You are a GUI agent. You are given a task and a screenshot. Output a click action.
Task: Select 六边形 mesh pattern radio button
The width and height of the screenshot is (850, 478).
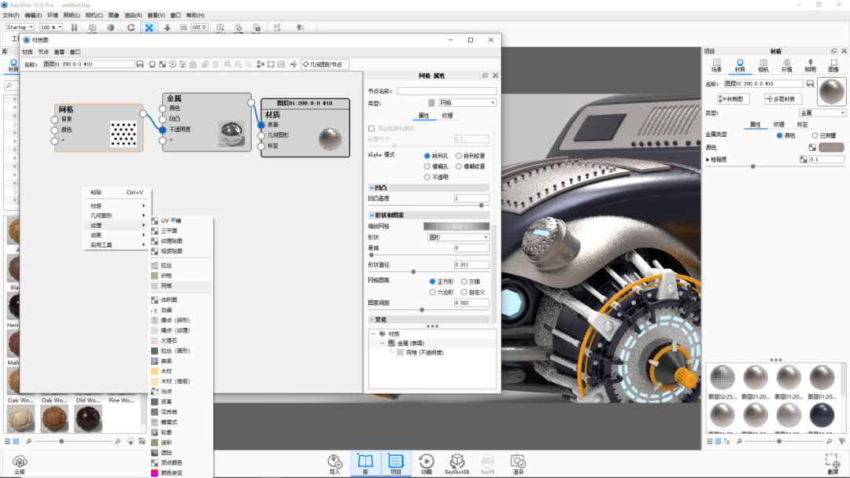click(x=432, y=292)
